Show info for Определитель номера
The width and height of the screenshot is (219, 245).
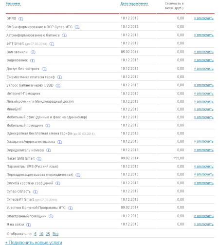coord(48,151)
